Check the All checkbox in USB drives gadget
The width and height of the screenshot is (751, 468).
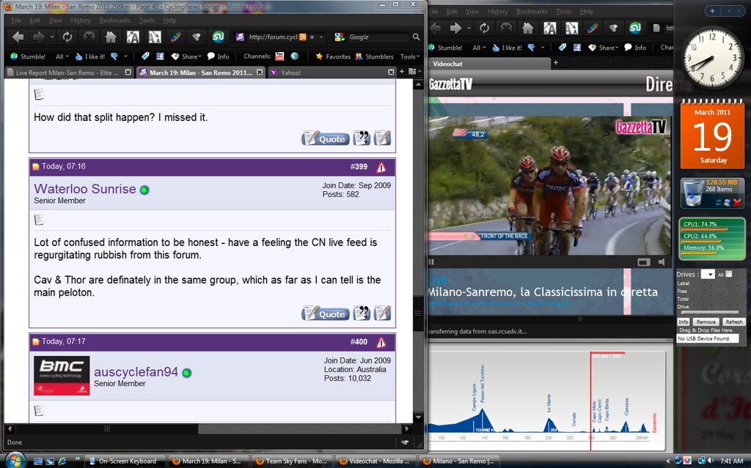[x=729, y=274]
